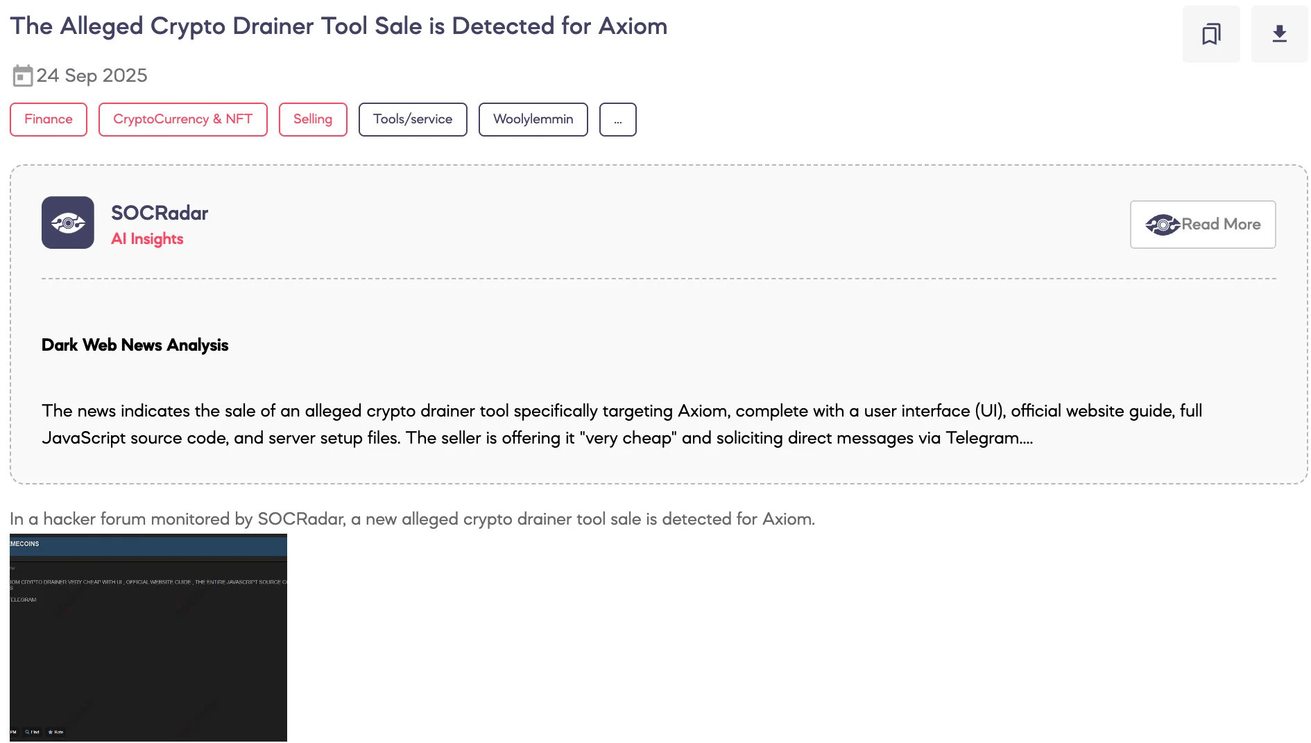
Task: Filter by the Selling tag
Action: coord(313,119)
